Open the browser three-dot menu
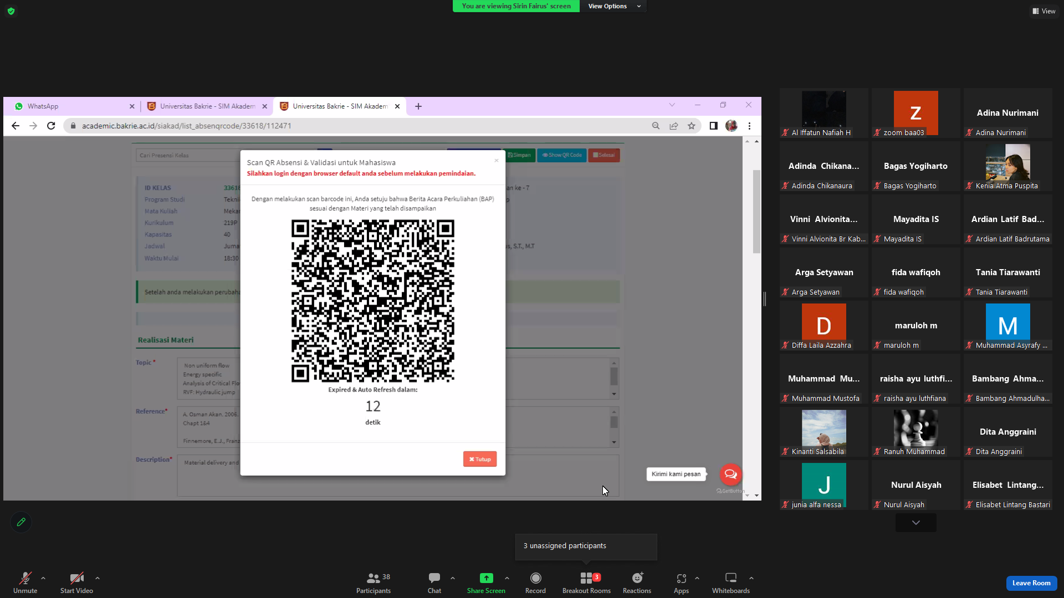The image size is (1064, 598). click(749, 126)
